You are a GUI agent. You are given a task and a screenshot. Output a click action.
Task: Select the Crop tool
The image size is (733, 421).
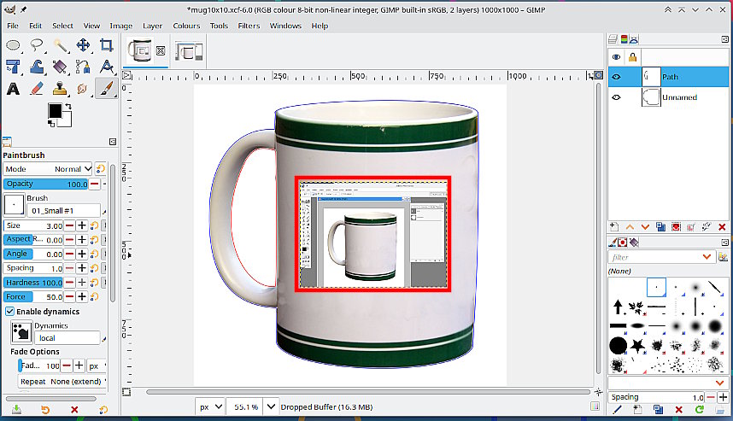[x=106, y=45]
